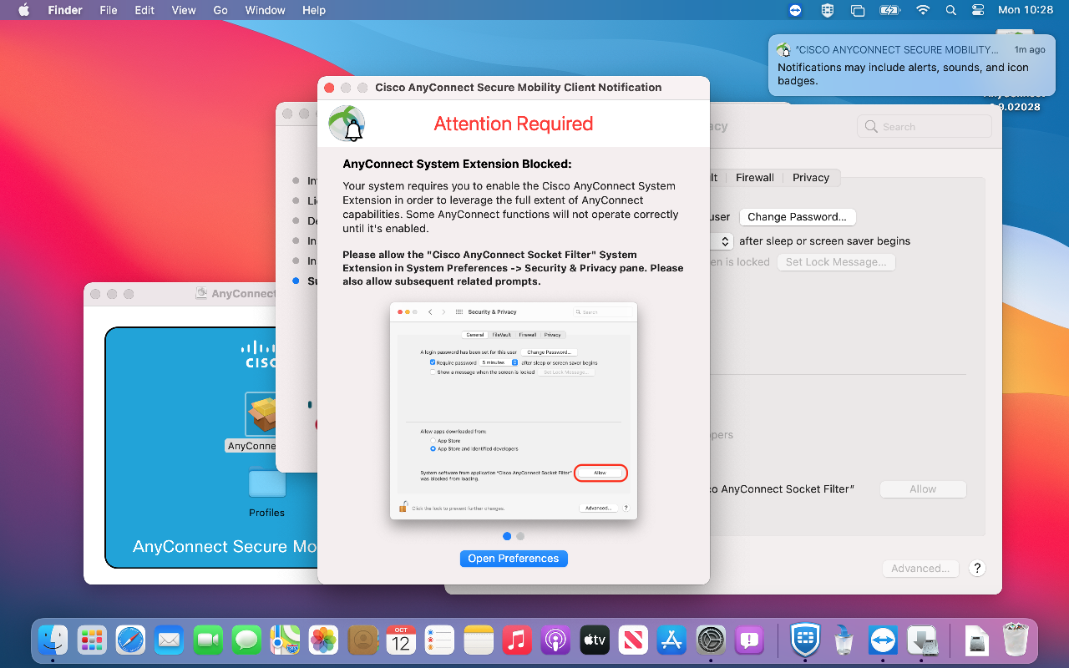The height and width of the screenshot is (668, 1069).
Task: Click the Open Preferences button
Action: 514,559
